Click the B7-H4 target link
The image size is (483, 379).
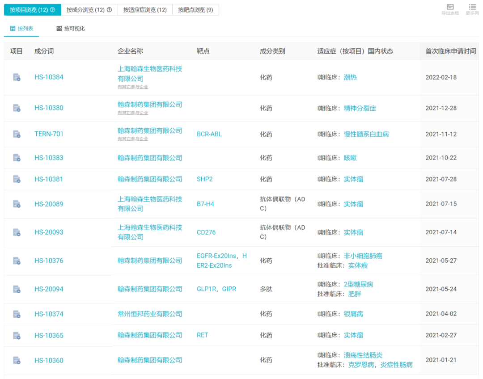tap(205, 204)
